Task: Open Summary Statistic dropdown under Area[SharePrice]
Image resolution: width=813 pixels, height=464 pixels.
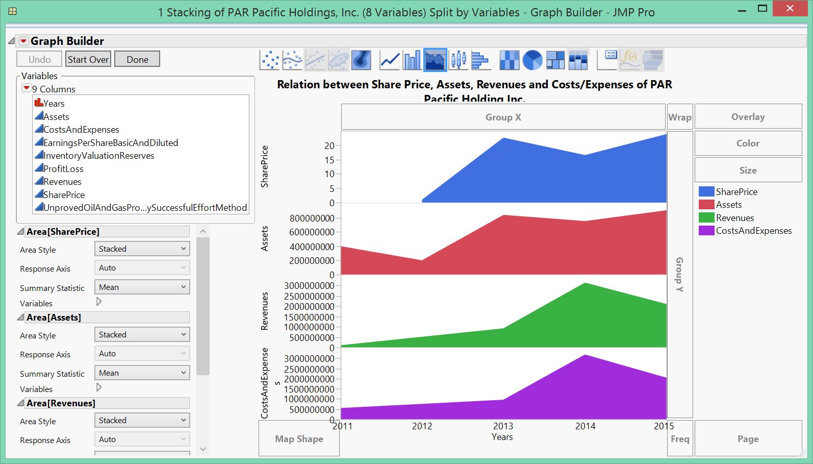Action: point(142,287)
